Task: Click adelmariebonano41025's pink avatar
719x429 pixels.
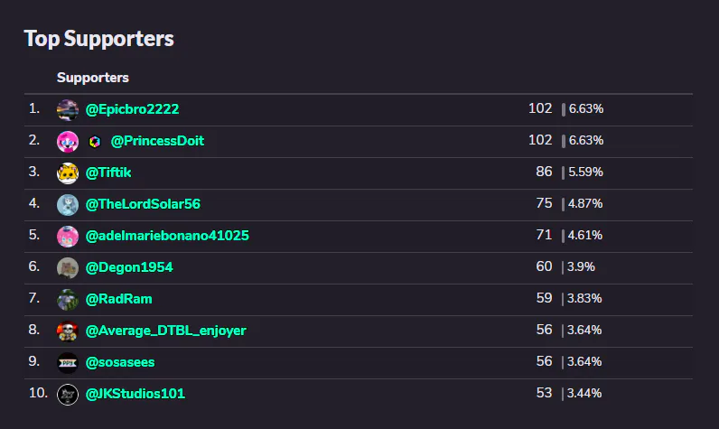Action: 68,237
